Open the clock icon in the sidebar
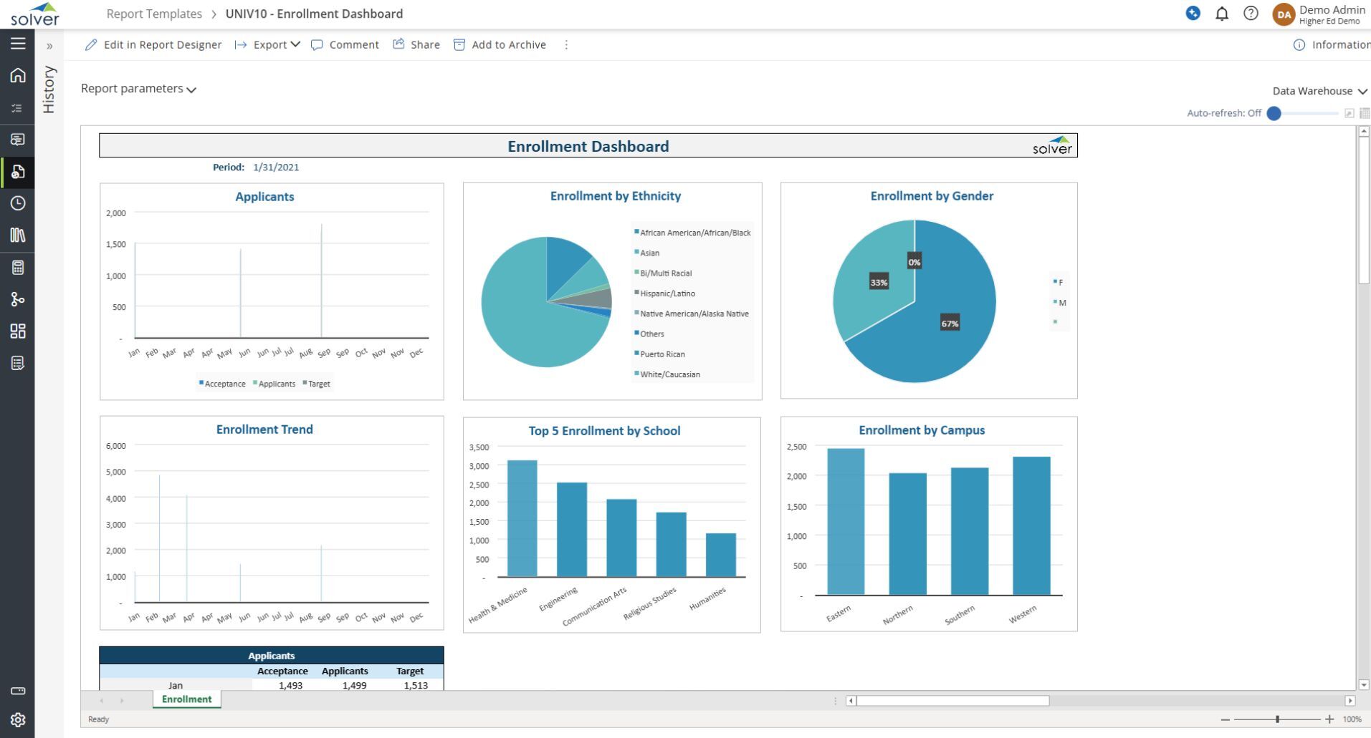Image resolution: width=1371 pixels, height=738 pixels. tap(18, 203)
